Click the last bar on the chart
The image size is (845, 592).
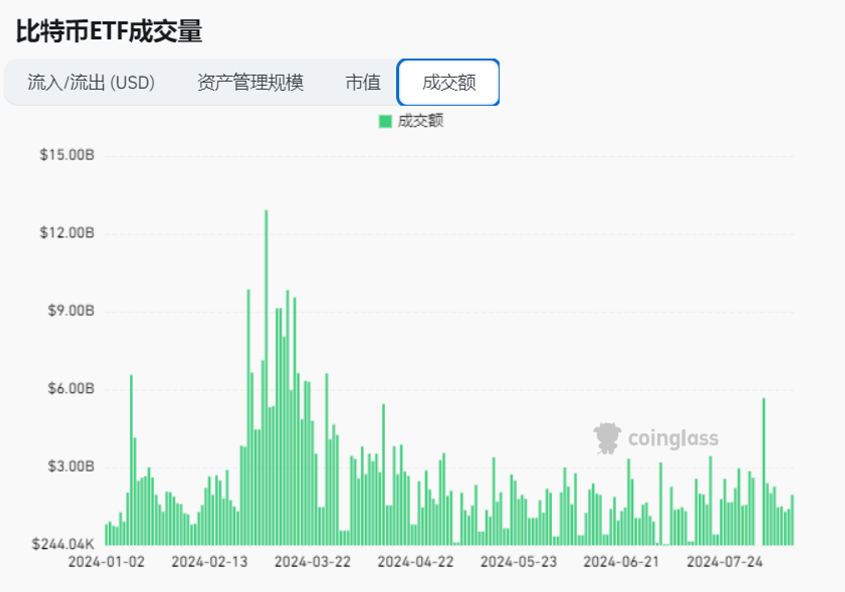pos(792,520)
